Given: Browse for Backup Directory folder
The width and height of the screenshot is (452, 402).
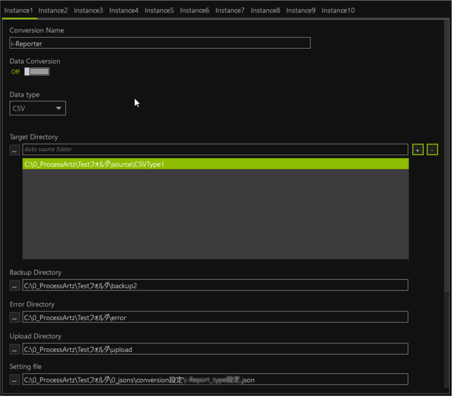Looking at the screenshot, I should [x=15, y=285].
